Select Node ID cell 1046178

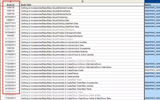[10, 8]
